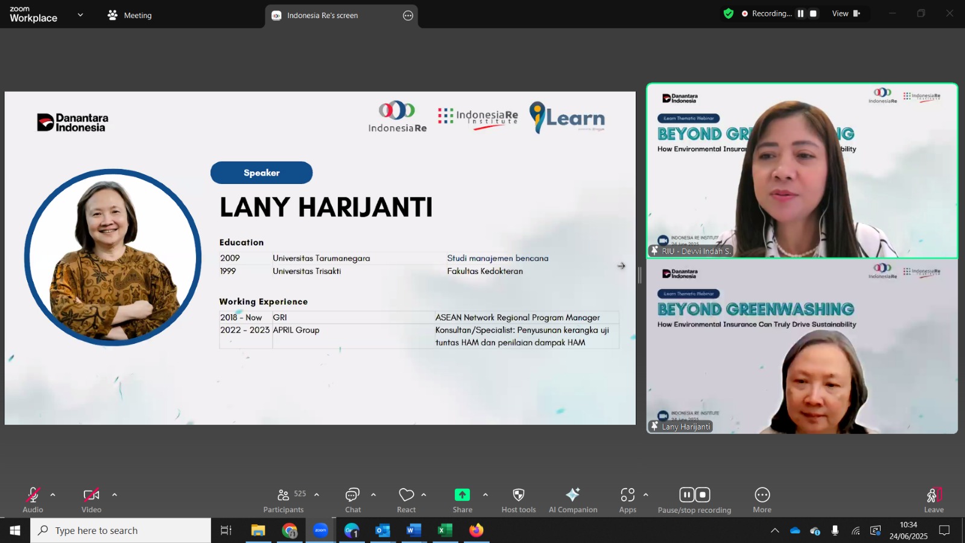Unmute the Audio microphone
Image resolution: width=965 pixels, height=543 pixels.
point(33,500)
